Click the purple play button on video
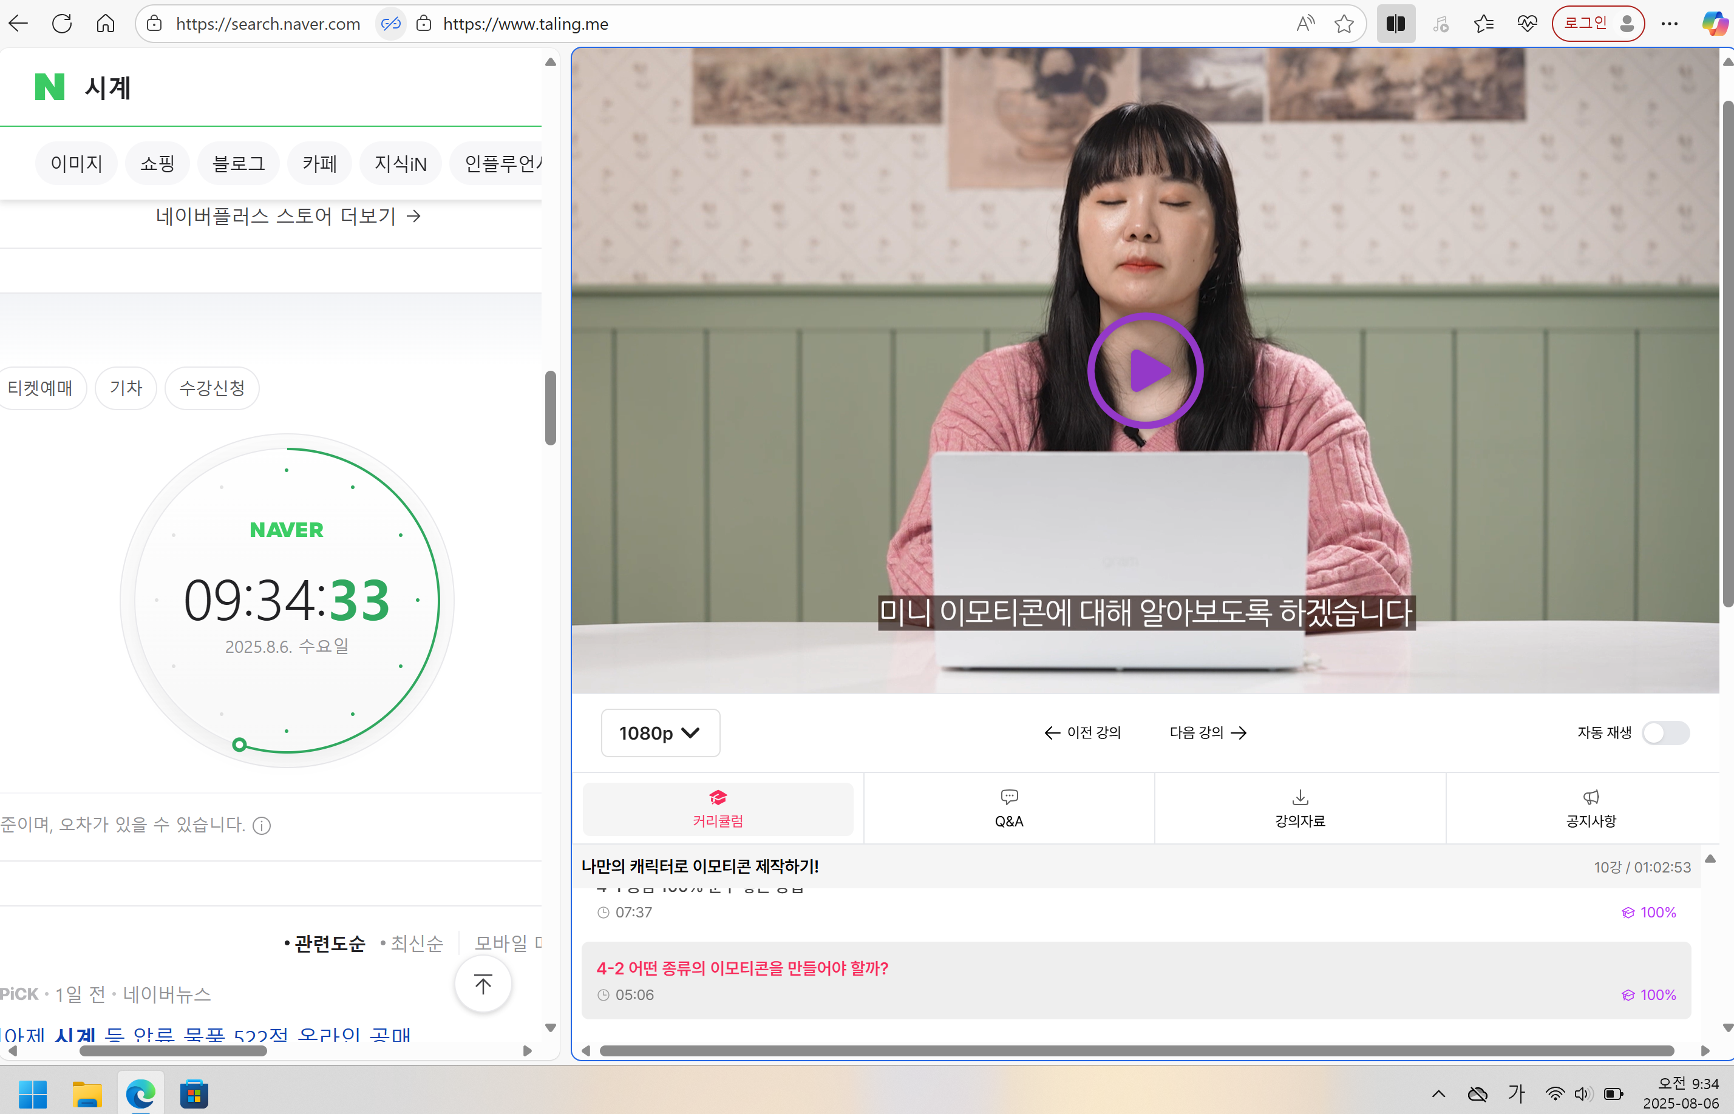This screenshot has height=1114, width=1734. [x=1145, y=370]
